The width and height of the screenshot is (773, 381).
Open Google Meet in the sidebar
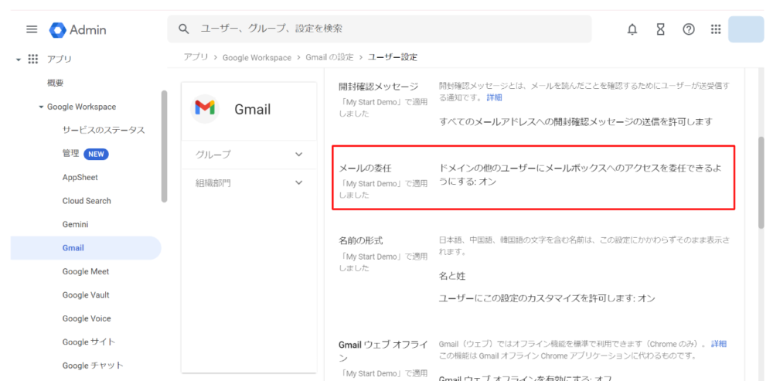point(86,271)
